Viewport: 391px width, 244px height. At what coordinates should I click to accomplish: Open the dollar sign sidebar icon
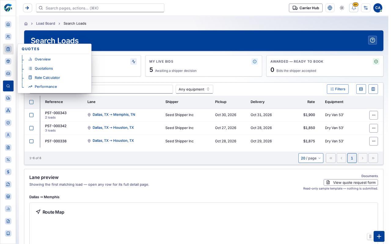8,172
